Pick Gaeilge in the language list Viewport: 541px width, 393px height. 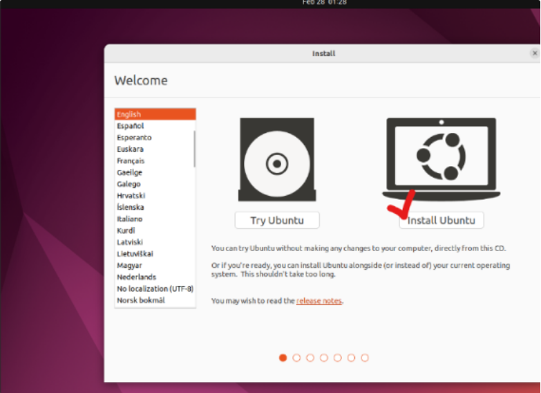click(154, 172)
